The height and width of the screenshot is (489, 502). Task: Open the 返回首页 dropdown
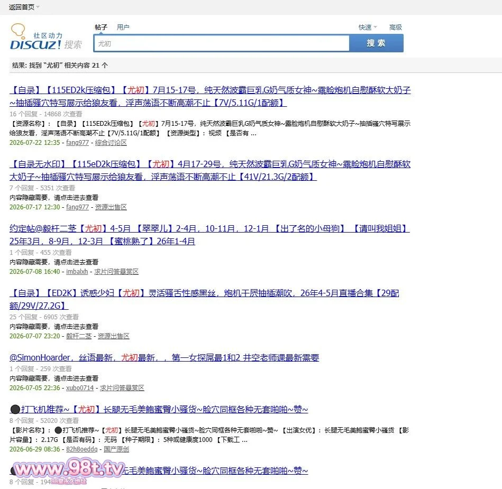tap(24, 7)
